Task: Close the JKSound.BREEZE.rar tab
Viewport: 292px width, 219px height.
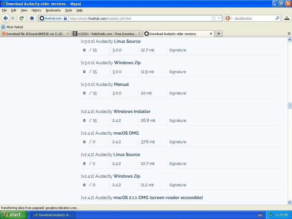Action: (68, 34)
